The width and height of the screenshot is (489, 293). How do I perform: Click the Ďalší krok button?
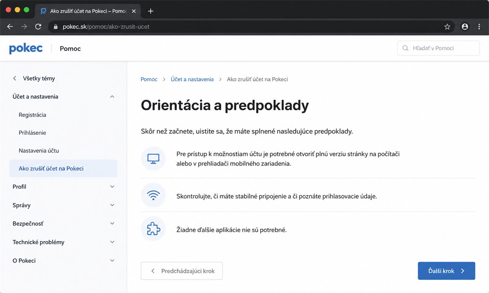point(446,271)
